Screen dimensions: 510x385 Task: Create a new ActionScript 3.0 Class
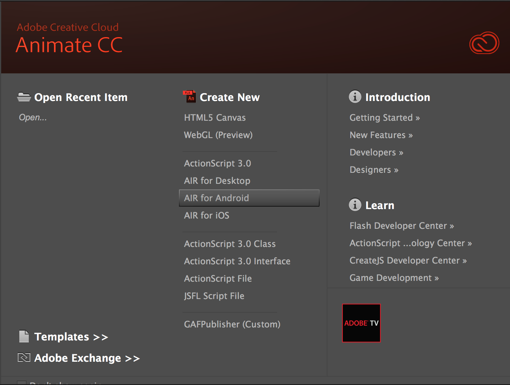pyautogui.click(x=230, y=244)
